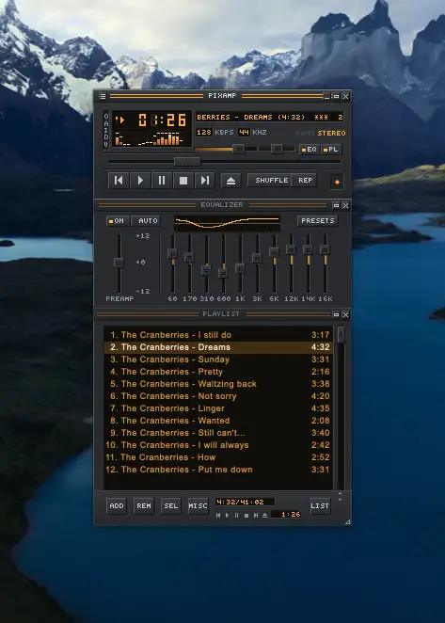Skip to previous track in main window
This screenshot has height=623, width=445.
click(x=119, y=181)
